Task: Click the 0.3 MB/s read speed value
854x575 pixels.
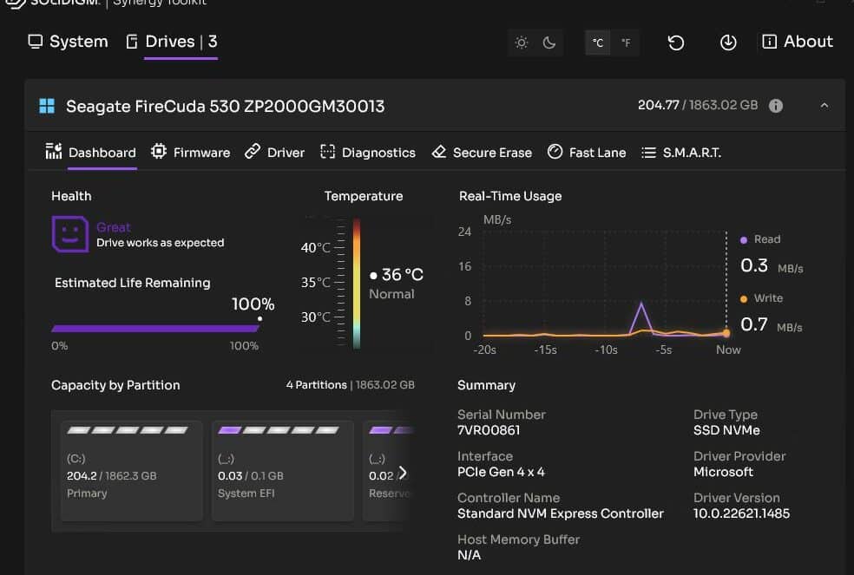Action: point(772,265)
